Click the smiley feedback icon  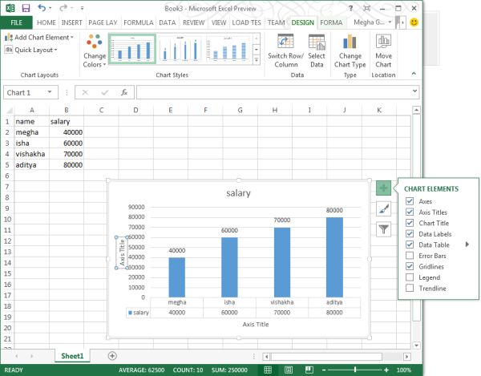[x=414, y=22]
